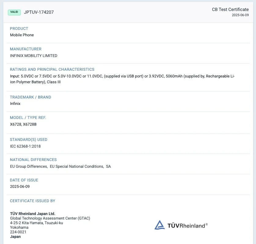Select address 4-25-2 Kita-Yamata, Tsuzuki-ku
This screenshot has height=244, width=256.
point(36,223)
